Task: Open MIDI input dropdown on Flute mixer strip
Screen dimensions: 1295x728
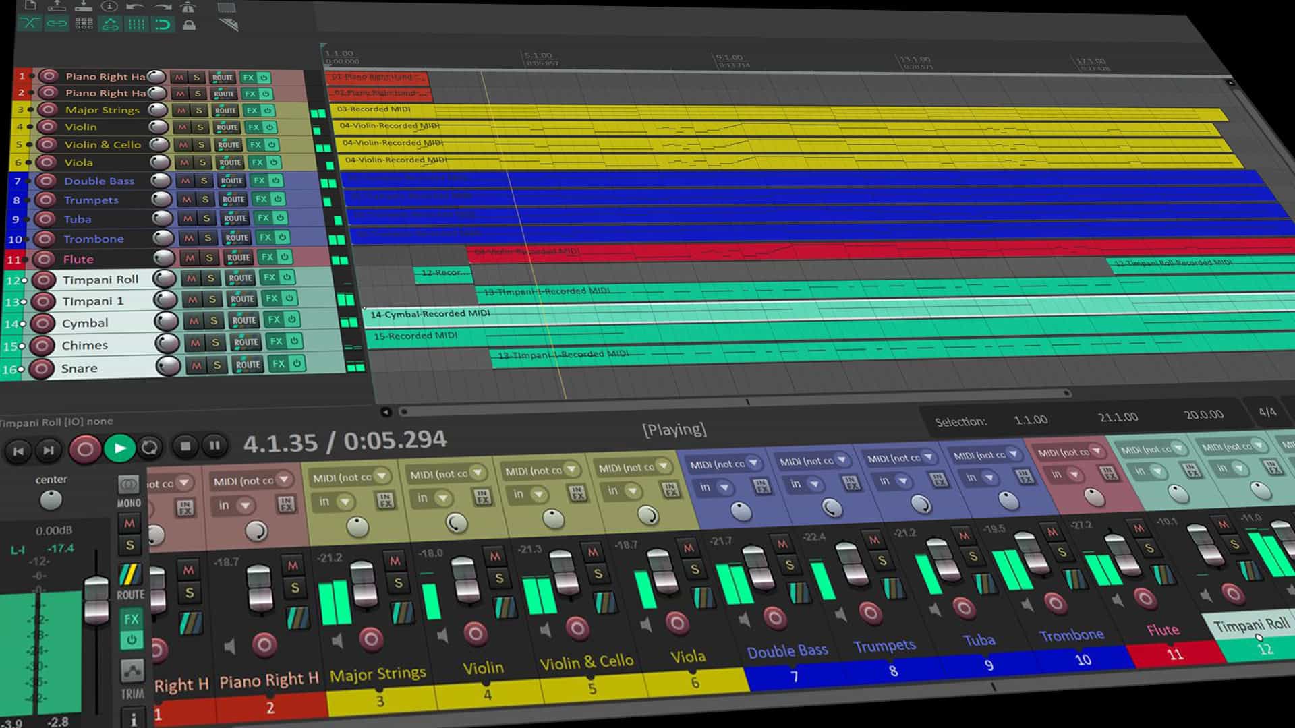Action: pyautogui.click(x=1097, y=451)
